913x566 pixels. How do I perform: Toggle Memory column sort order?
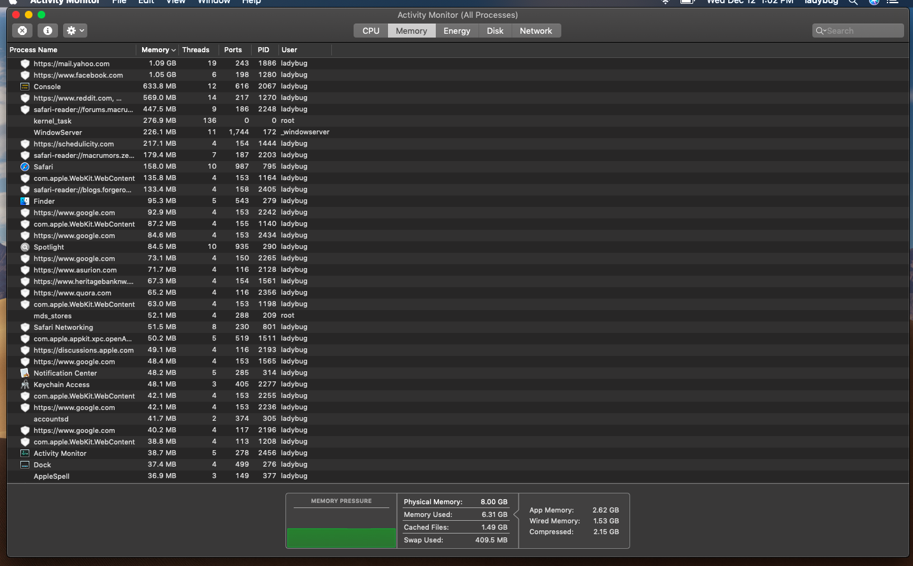coord(158,50)
